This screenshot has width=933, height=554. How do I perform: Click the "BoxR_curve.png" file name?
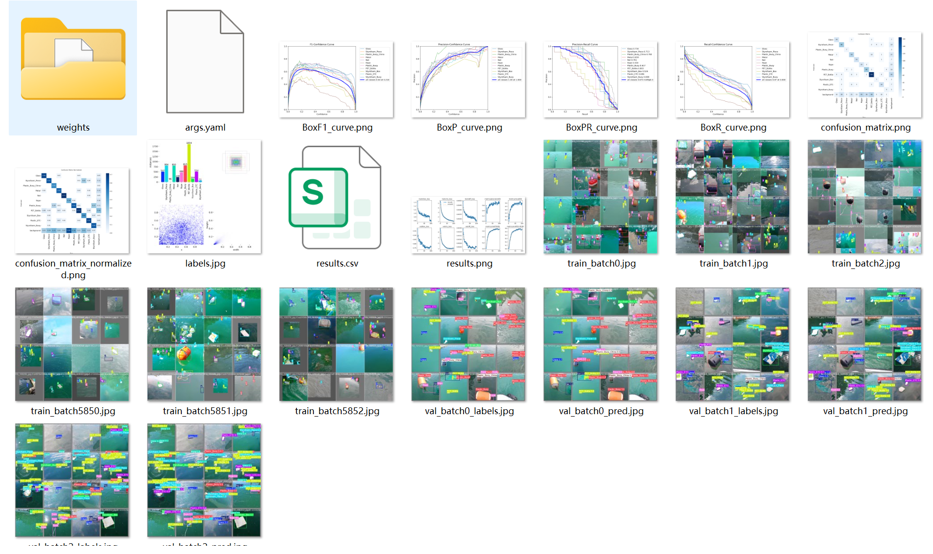(734, 128)
